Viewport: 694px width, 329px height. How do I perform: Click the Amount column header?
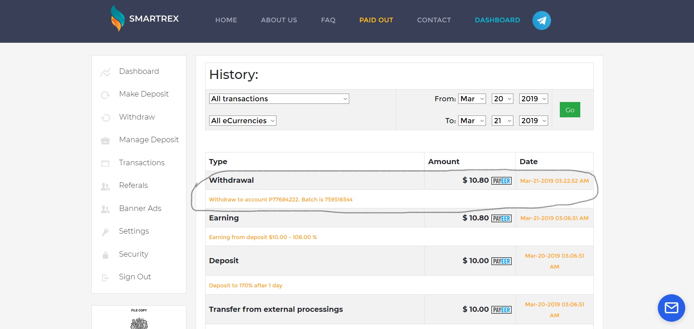coord(444,162)
